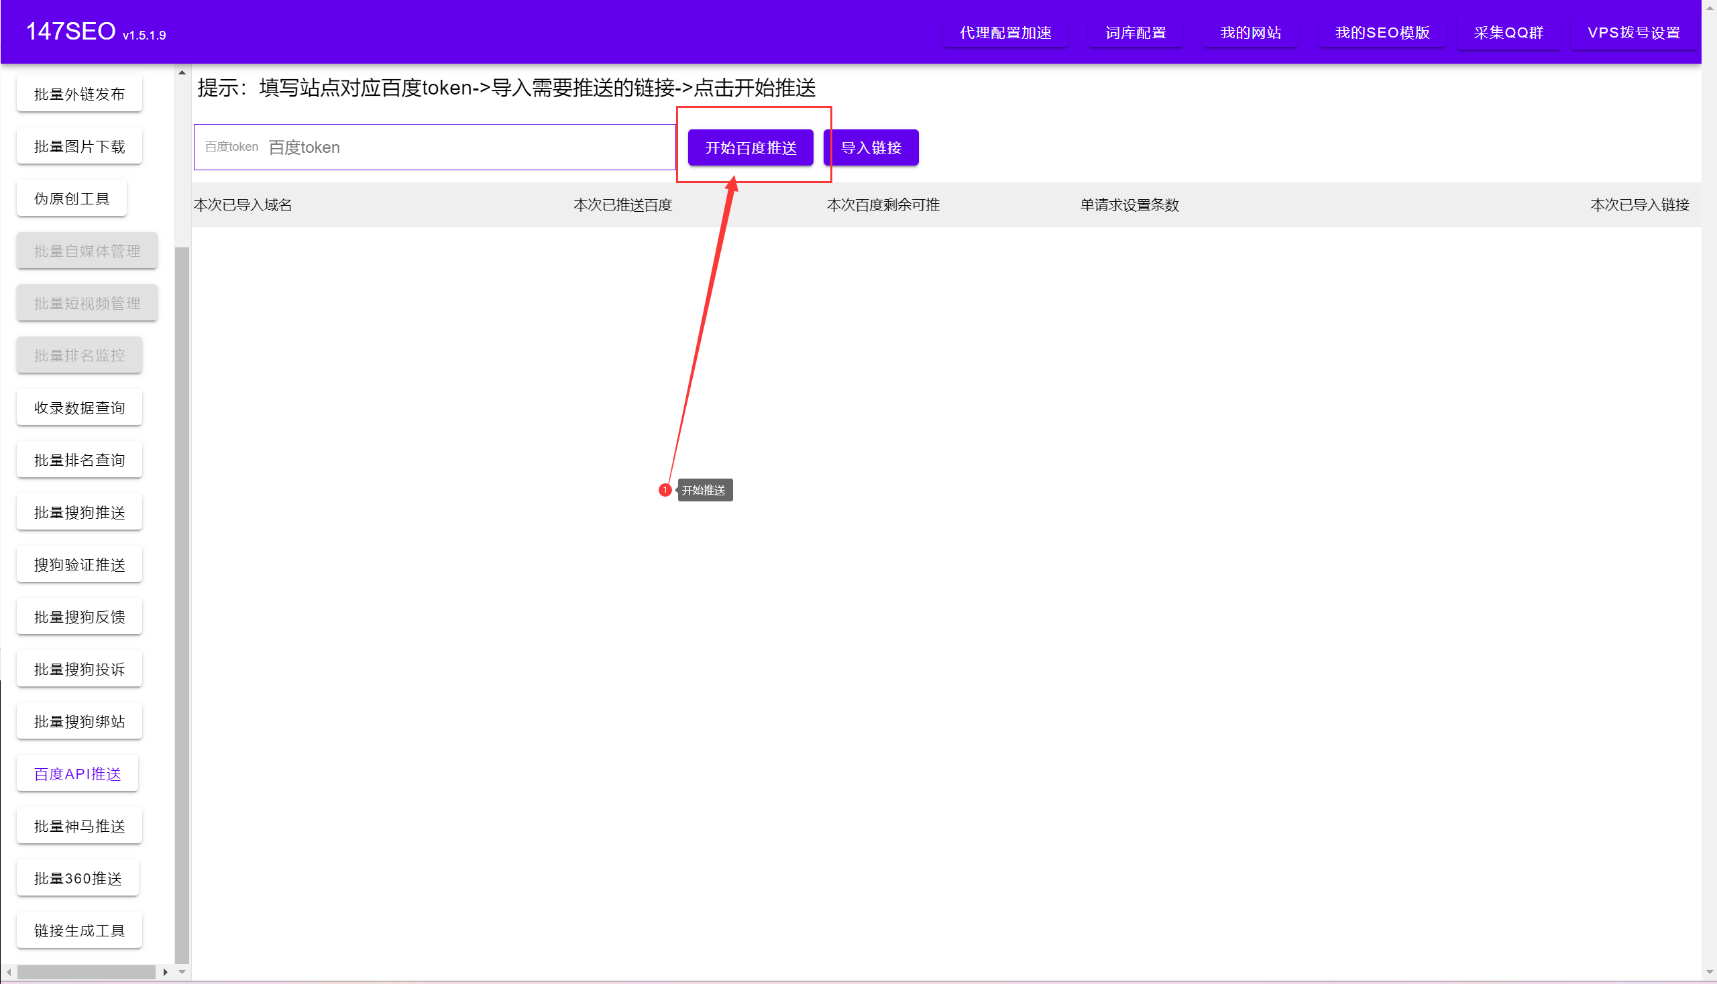Image resolution: width=1717 pixels, height=984 pixels.
Task: Open the 伪原创工具 sidebar item
Action: point(72,198)
